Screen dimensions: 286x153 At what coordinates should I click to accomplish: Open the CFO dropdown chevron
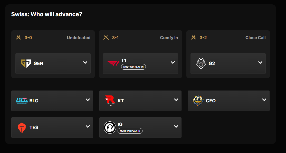coord(264,100)
